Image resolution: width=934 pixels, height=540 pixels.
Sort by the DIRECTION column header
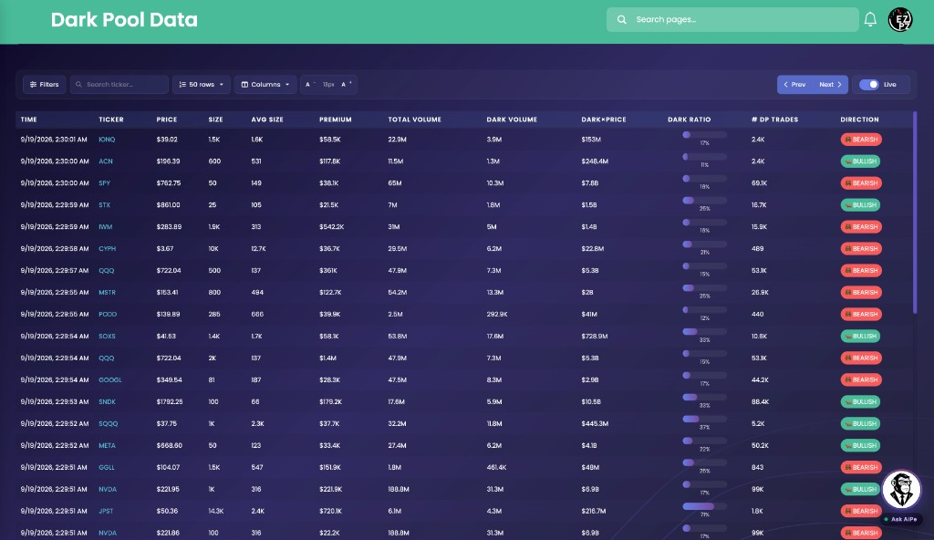click(x=859, y=119)
